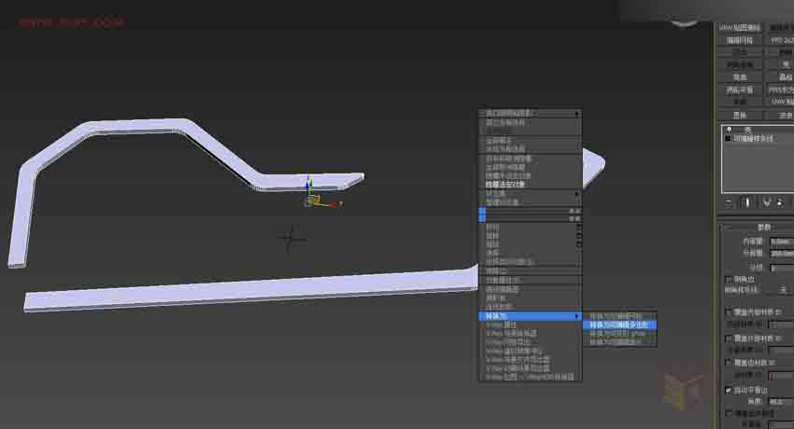Uncheck 自动平滑边 (Auto Smooth Edge) checkbox
The height and width of the screenshot is (429, 794).
(x=729, y=390)
